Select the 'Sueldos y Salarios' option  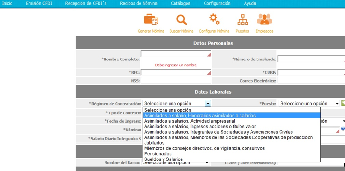click(231, 159)
